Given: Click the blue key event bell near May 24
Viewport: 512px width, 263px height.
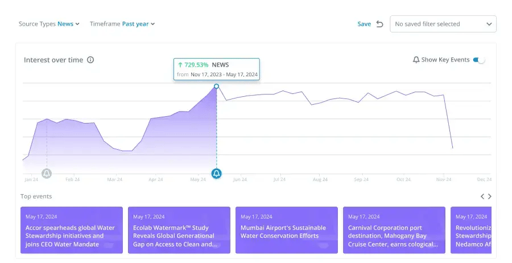Looking at the screenshot, I should tap(217, 173).
